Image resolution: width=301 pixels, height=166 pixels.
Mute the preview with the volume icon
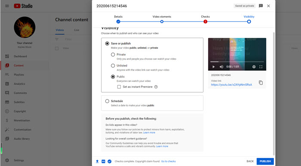(221, 67)
